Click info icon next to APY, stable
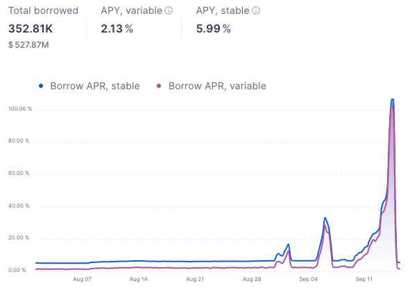This screenshot has height=290, width=410. click(x=256, y=10)
